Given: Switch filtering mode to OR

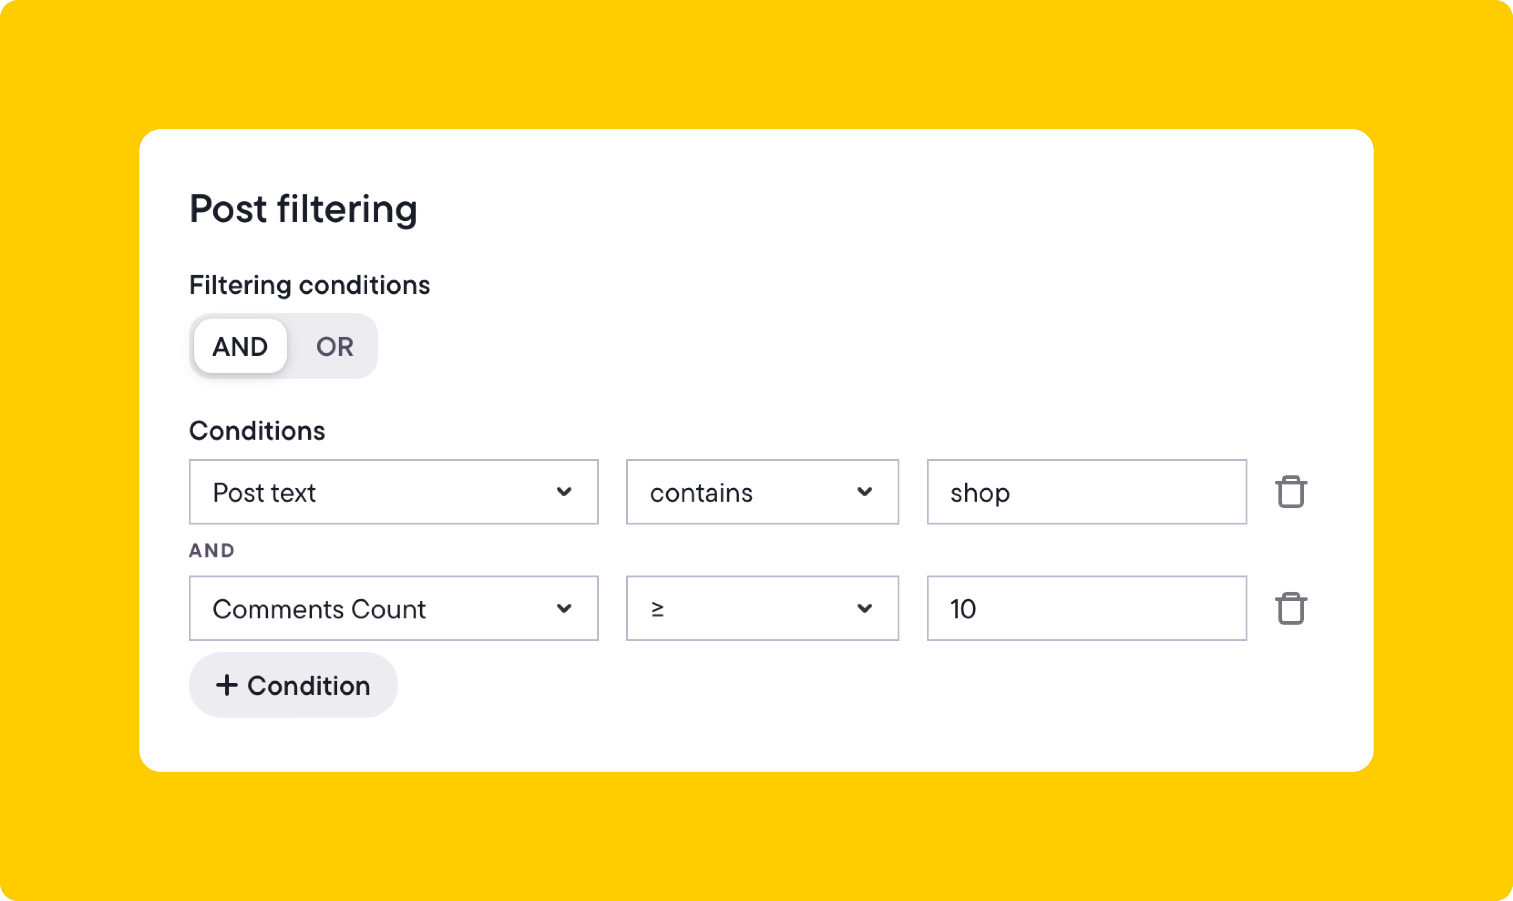Looking at the screenshot, I should pos(334,346).
